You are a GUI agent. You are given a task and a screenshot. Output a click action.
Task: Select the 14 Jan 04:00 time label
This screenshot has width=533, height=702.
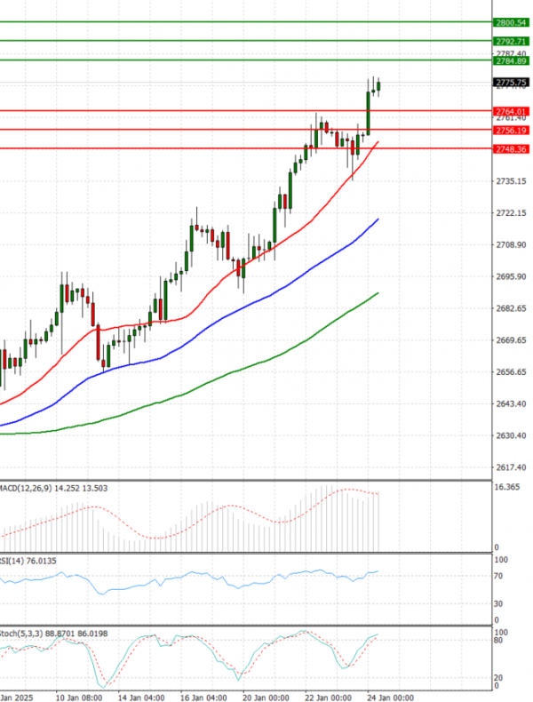pos(141,698)
